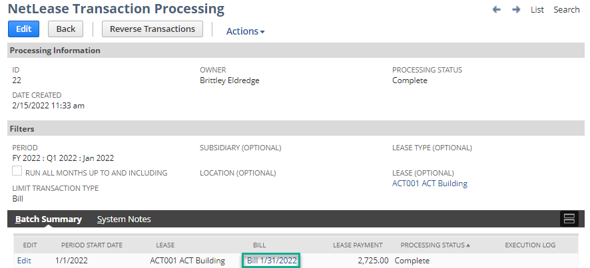Open the Bill 1/31/2022 link
The width and height of the screenshot is (590, 268).
[272, 261]
